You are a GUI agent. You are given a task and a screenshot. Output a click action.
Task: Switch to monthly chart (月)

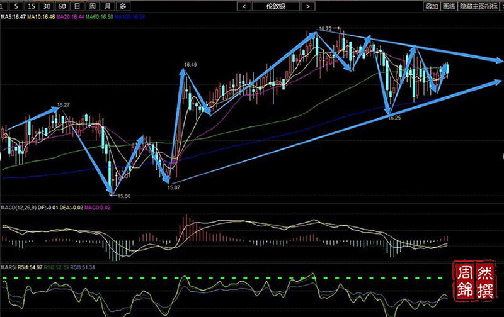108,6
